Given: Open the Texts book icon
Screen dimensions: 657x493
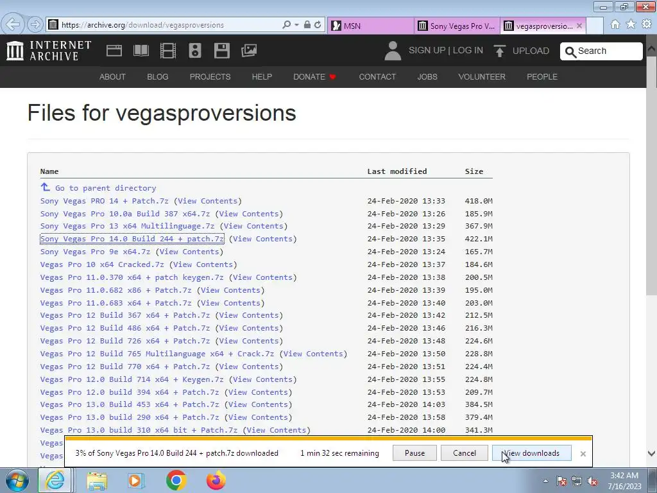Looking at the screenshot, I should (141, 51).
